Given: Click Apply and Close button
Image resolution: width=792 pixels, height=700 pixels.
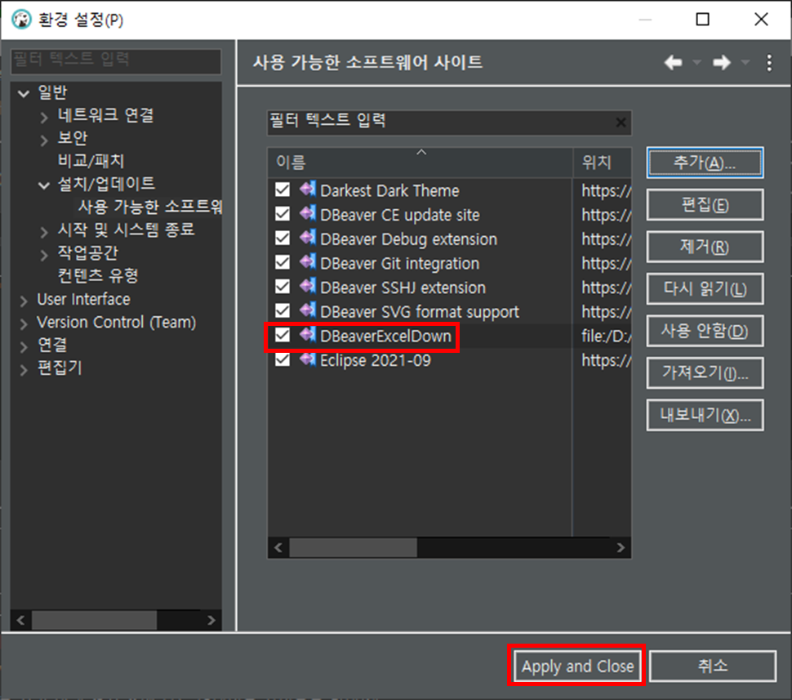Looking at the screenshot, I should (x=577, y=666).
